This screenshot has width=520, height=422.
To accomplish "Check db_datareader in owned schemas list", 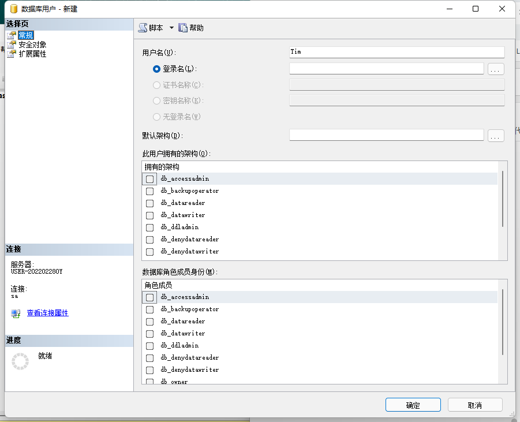I will [x=150, y=203].
